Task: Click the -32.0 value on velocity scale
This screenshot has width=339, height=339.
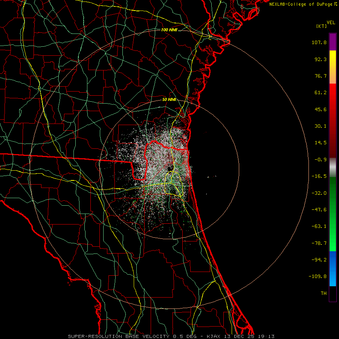Action: coord(319,193)
